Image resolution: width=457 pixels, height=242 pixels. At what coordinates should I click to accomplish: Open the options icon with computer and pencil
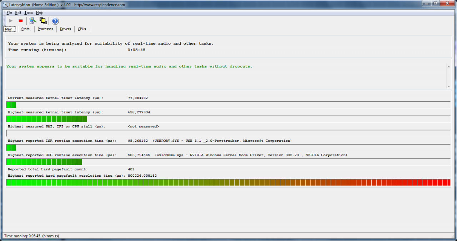coord(32,21)
